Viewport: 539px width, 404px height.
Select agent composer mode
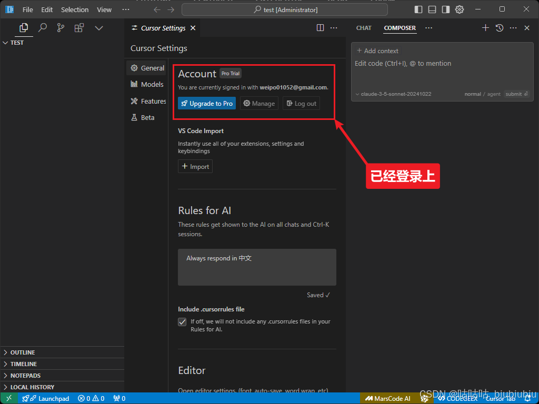tap(494, 94)
